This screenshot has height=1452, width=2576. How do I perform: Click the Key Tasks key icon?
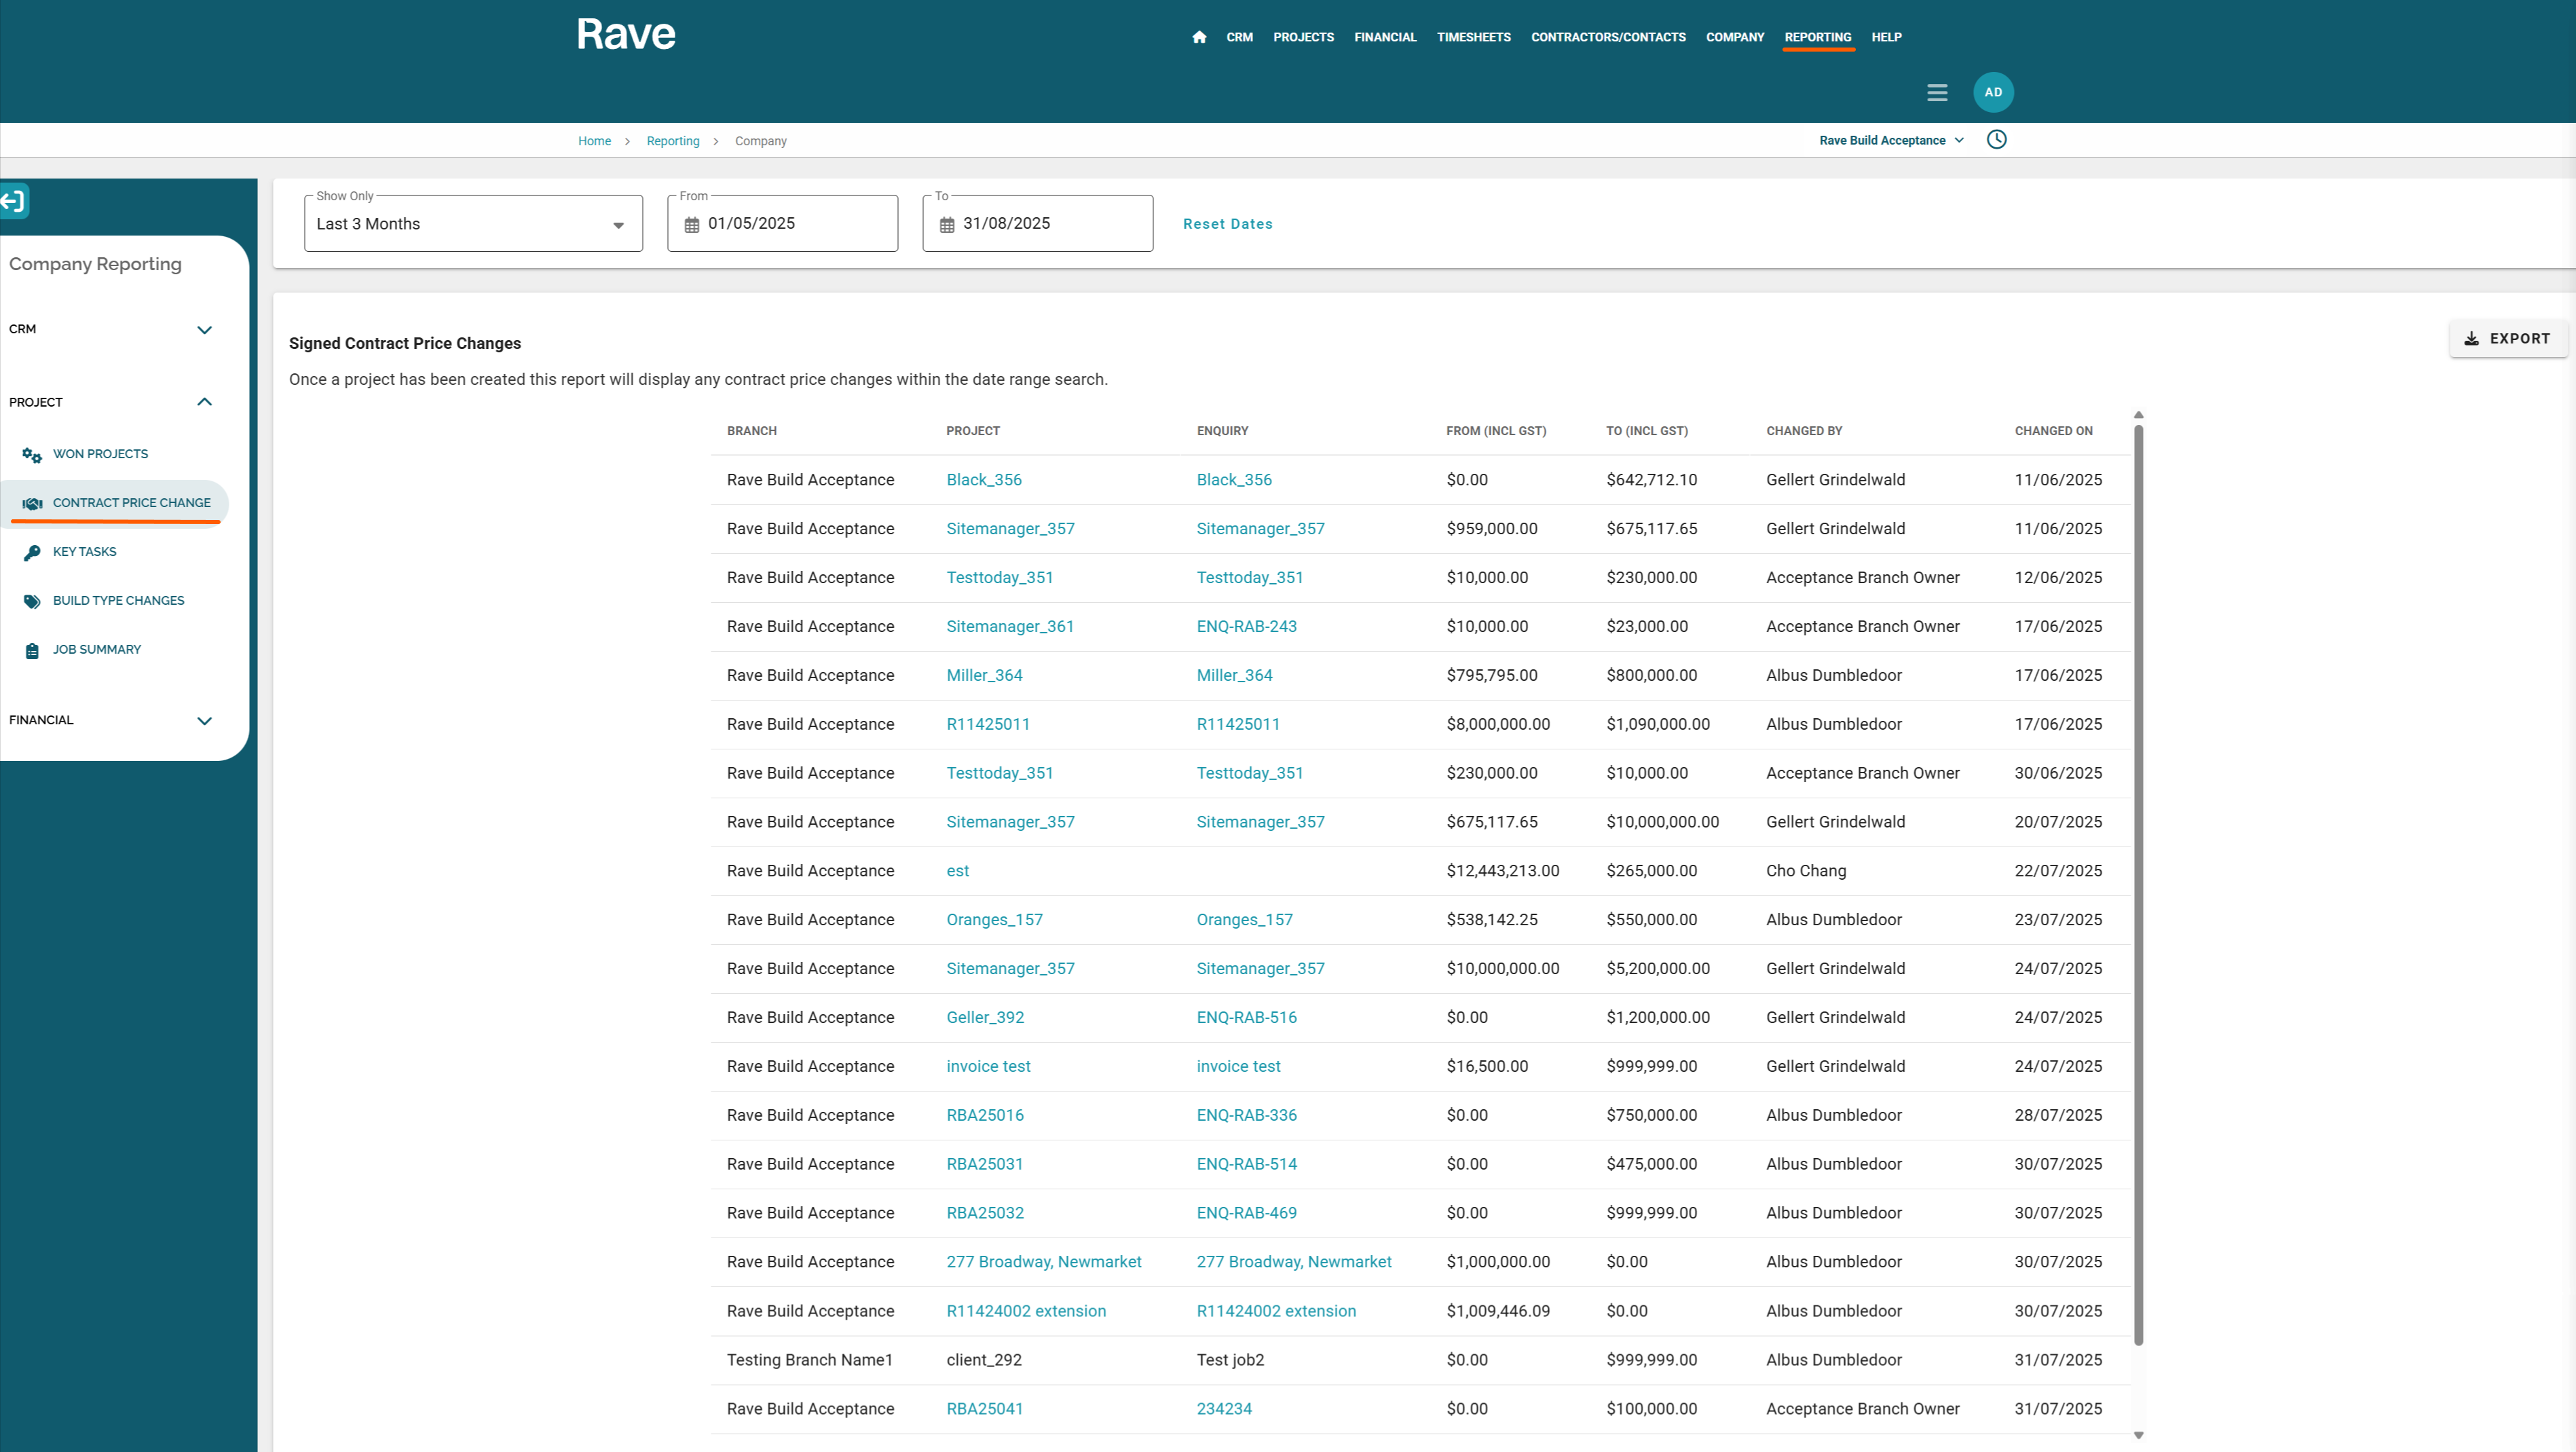(32, 553)
